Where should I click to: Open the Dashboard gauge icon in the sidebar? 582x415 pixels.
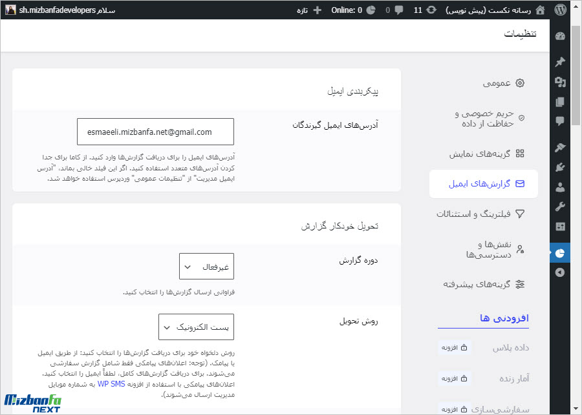click(560, 36)
